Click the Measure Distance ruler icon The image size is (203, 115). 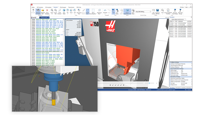point(84,10)
